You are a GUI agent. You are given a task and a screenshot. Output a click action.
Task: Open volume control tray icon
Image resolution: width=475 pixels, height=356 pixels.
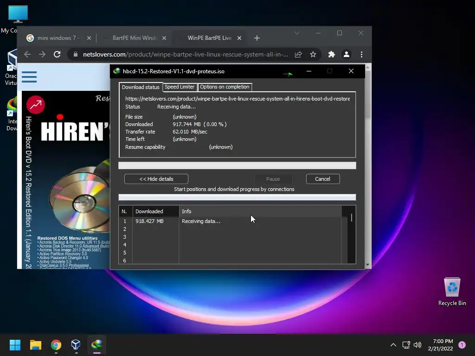(x=417, y=345)
